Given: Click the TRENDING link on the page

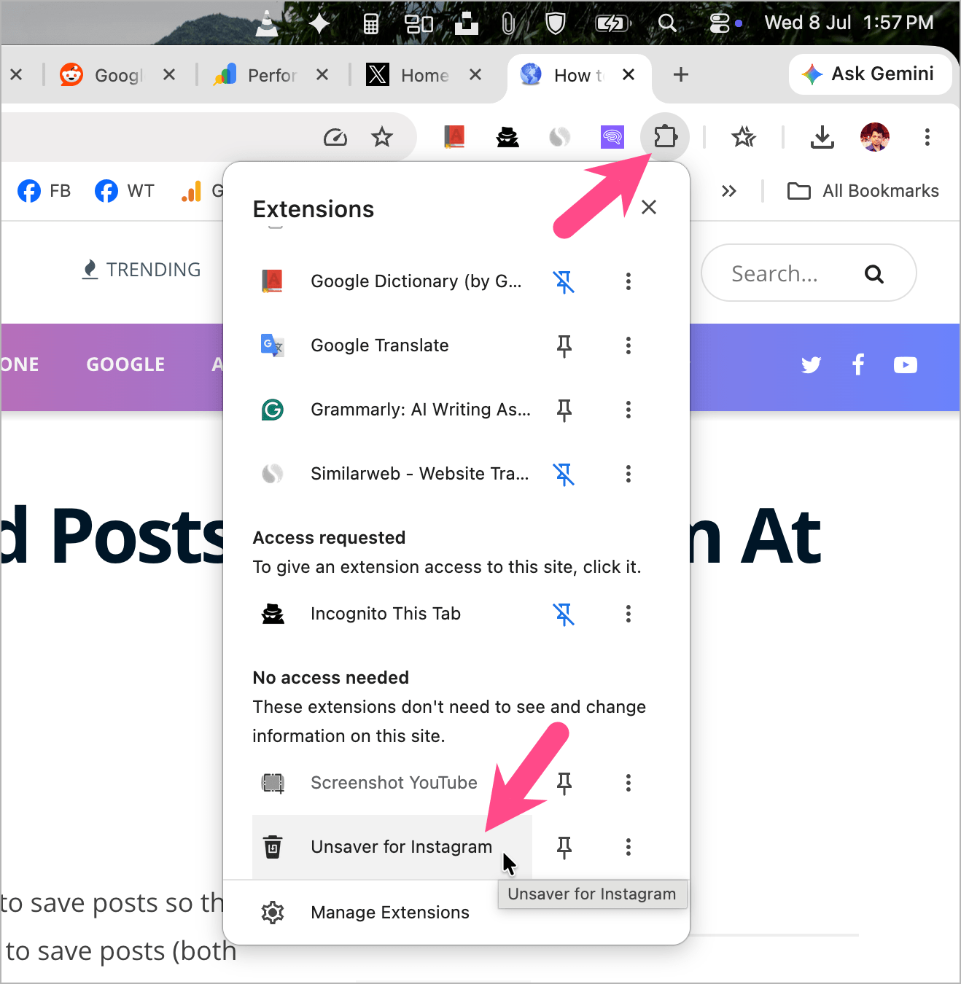Looking at the screenshot, I should point(141,270).
